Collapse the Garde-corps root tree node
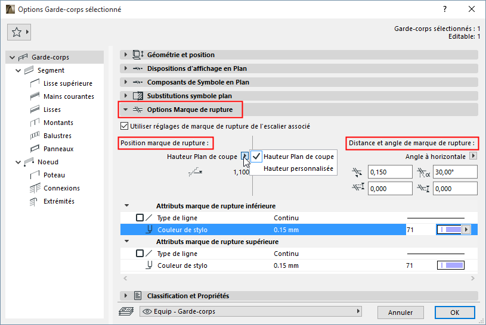486x325 pixels. [x=12, y=57]
